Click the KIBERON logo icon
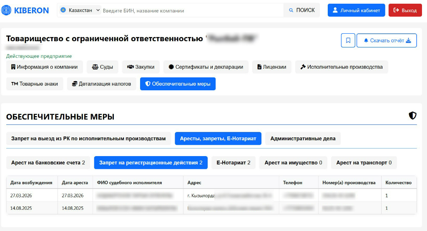Image resolution: width=427 pixels, height=231 pixels. click(x=7, y=10)
